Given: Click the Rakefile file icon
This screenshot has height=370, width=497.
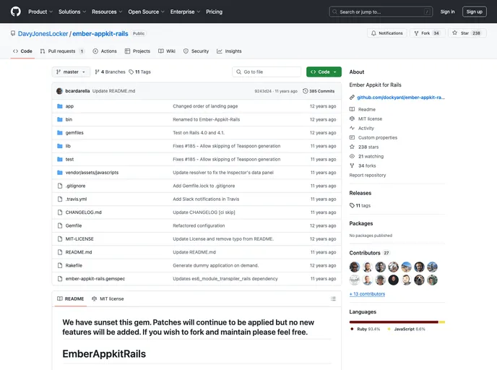Looking at the screenshot, I should tap(60, 265).
